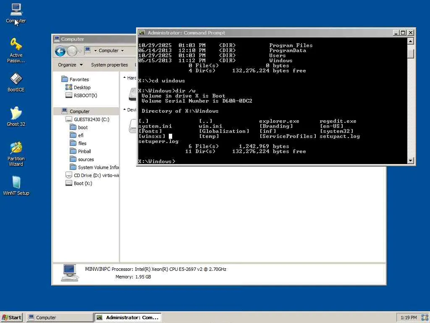This screenshot has width=430, height=323.
Task: Open recent pages dropdown beside Forward button
Action: click(x=80, y=51)
